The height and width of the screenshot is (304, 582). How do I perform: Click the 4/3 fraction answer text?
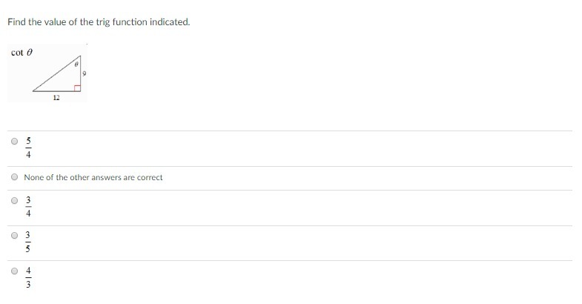29,278
